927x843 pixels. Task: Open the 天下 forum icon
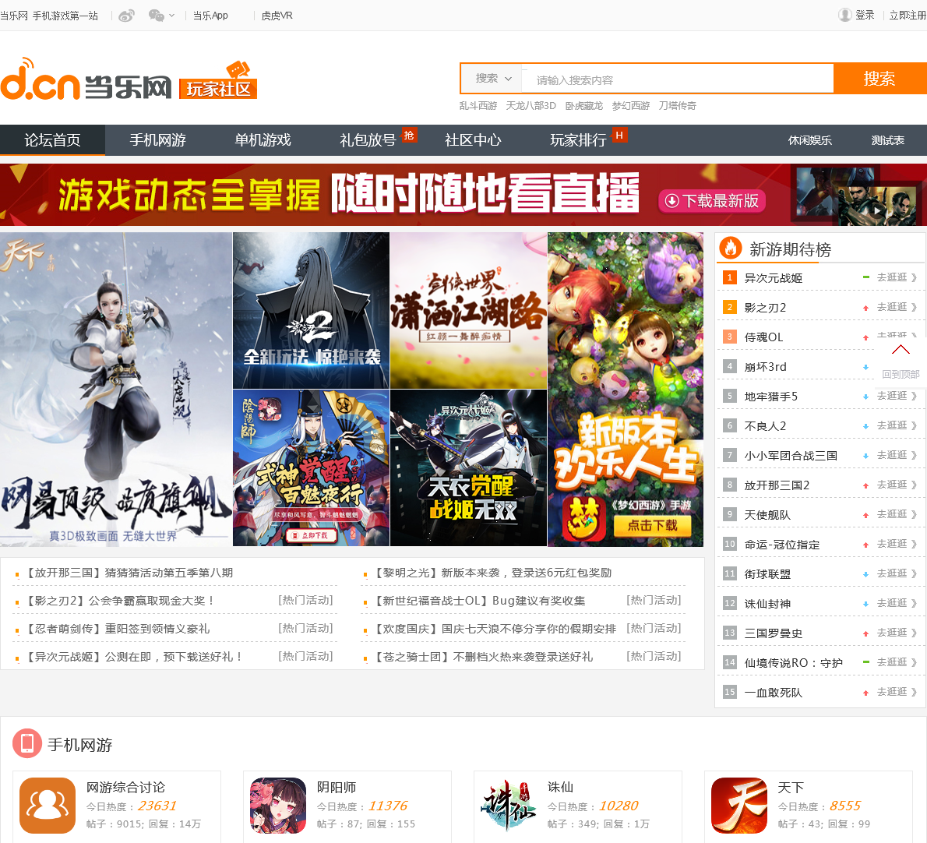coord(739,805)
